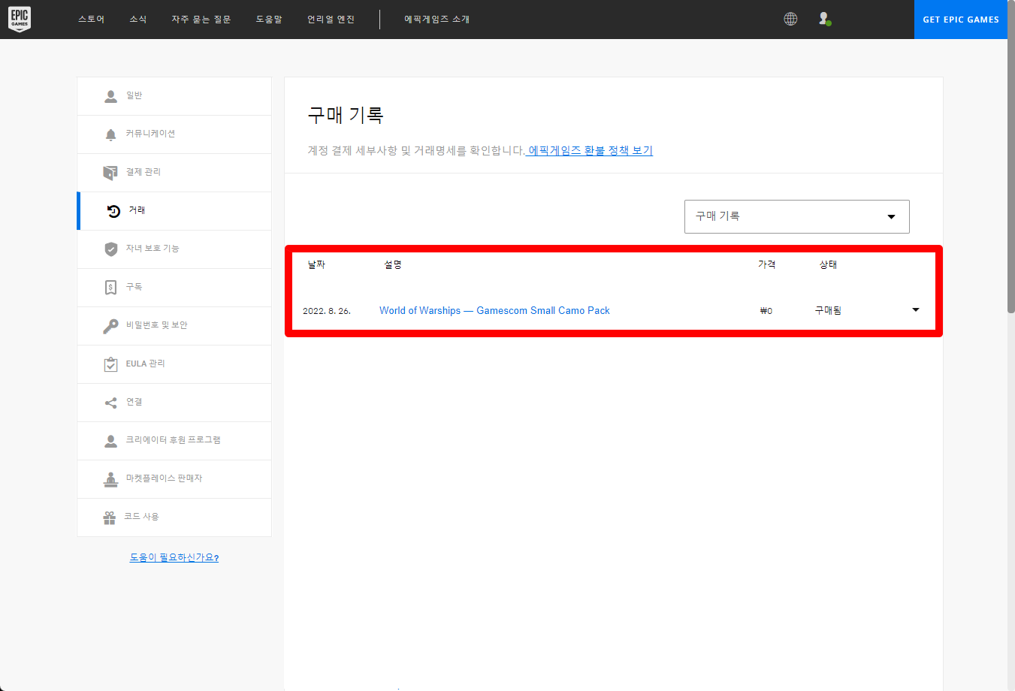Open the 에픽게임즈 환불 정책 보기 link
The height and width of the screenshot is (691, 1015).
[x=590, y=151]
